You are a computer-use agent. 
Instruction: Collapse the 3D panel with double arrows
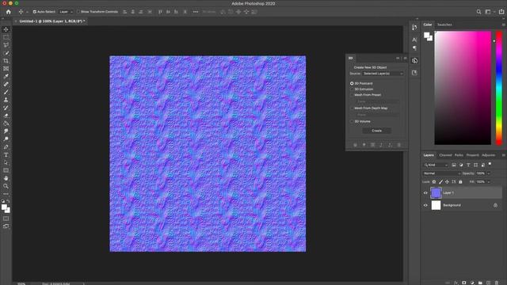click(x=398, y=58)
